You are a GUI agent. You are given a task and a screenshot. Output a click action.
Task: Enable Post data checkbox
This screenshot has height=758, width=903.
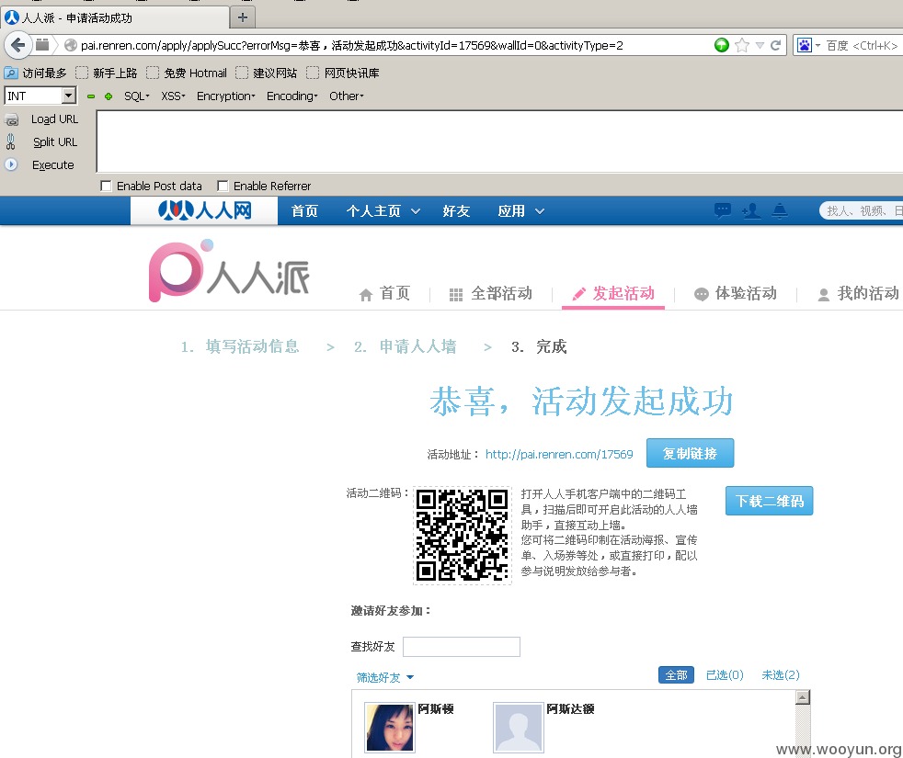tap(106, 186)
